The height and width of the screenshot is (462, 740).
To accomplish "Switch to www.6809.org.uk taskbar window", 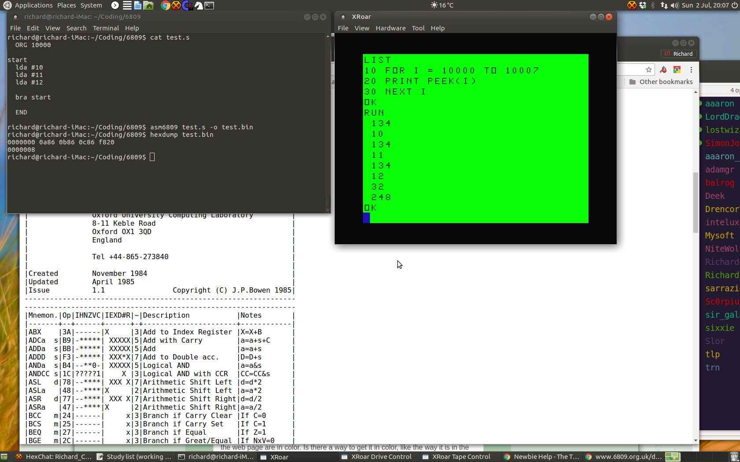I will tap(623, 457).
